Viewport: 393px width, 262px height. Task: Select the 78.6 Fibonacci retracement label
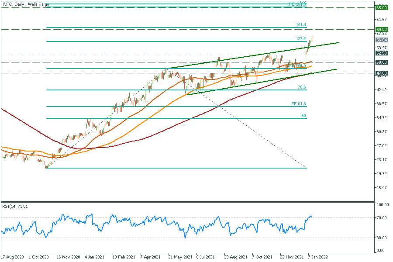coord(301,88)
